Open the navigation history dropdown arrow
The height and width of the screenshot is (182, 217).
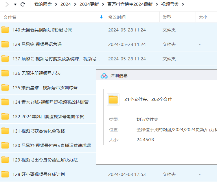[15, 5]
